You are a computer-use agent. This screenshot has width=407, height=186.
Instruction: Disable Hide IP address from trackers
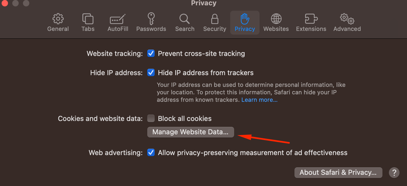(151, 73)
